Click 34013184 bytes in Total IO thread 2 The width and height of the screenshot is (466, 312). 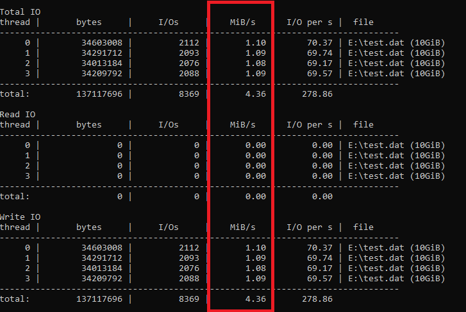102,63
